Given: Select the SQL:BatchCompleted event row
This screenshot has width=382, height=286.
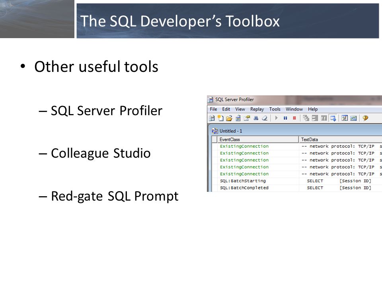Looking at the screenshot, I should (297, 188).
